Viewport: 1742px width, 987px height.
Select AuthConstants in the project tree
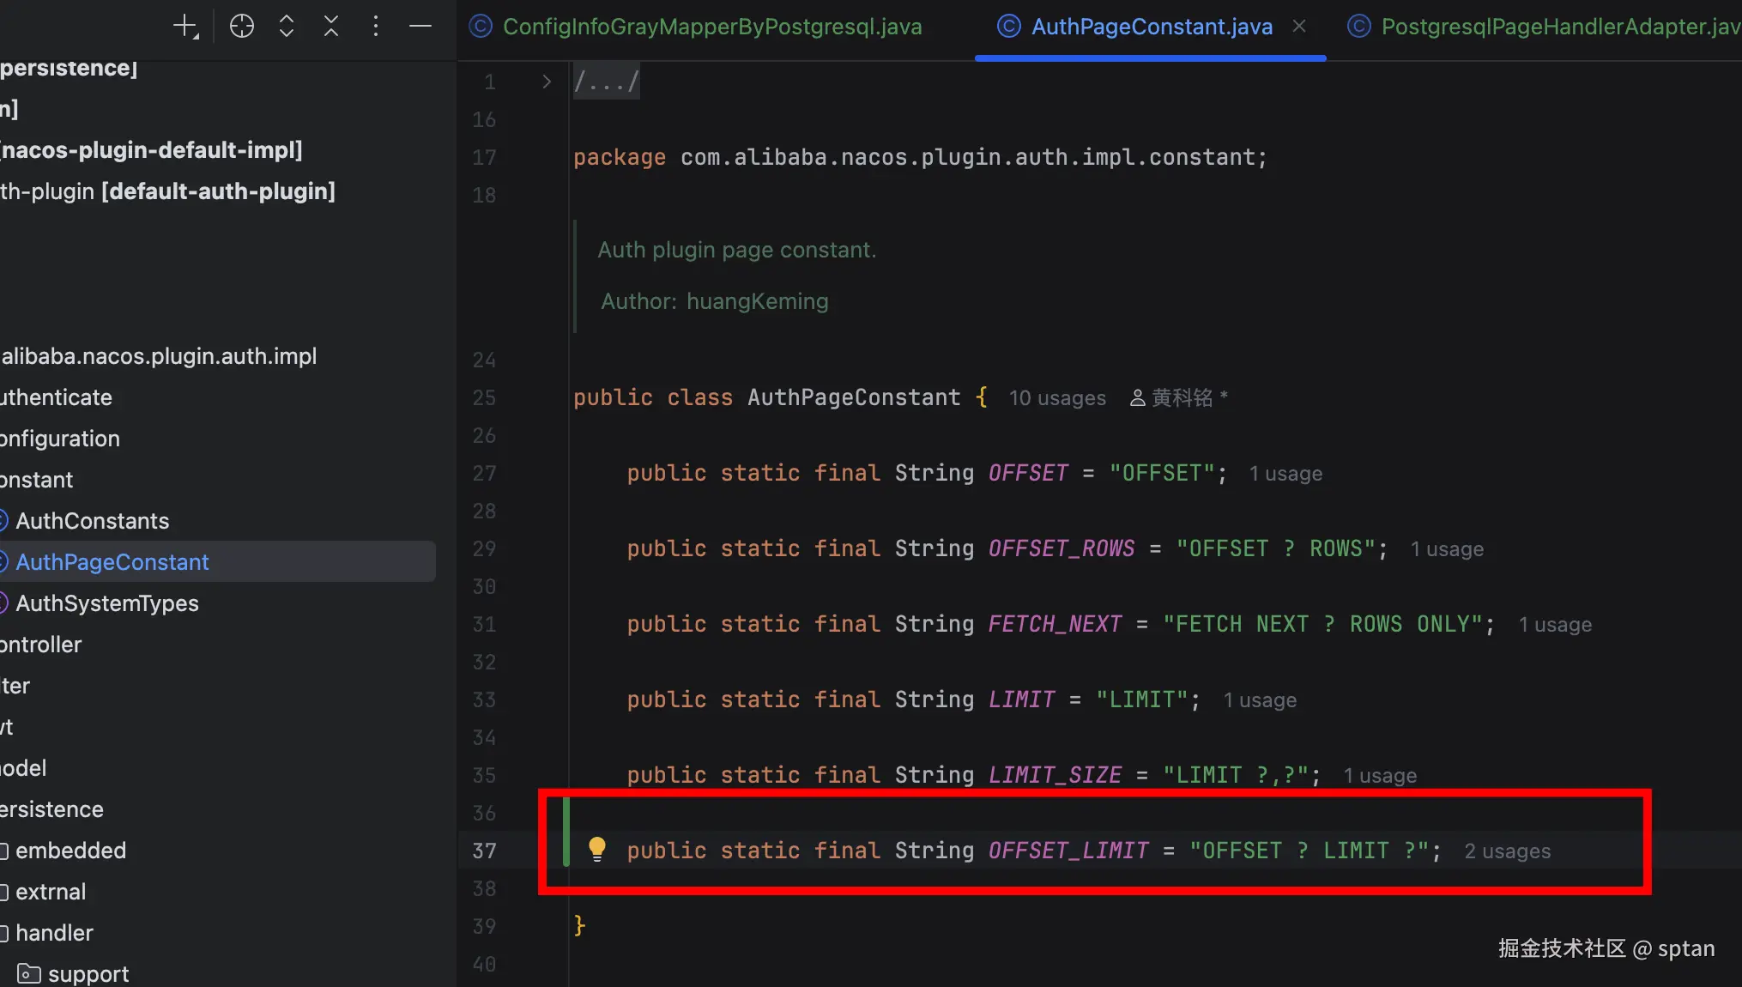92,521
